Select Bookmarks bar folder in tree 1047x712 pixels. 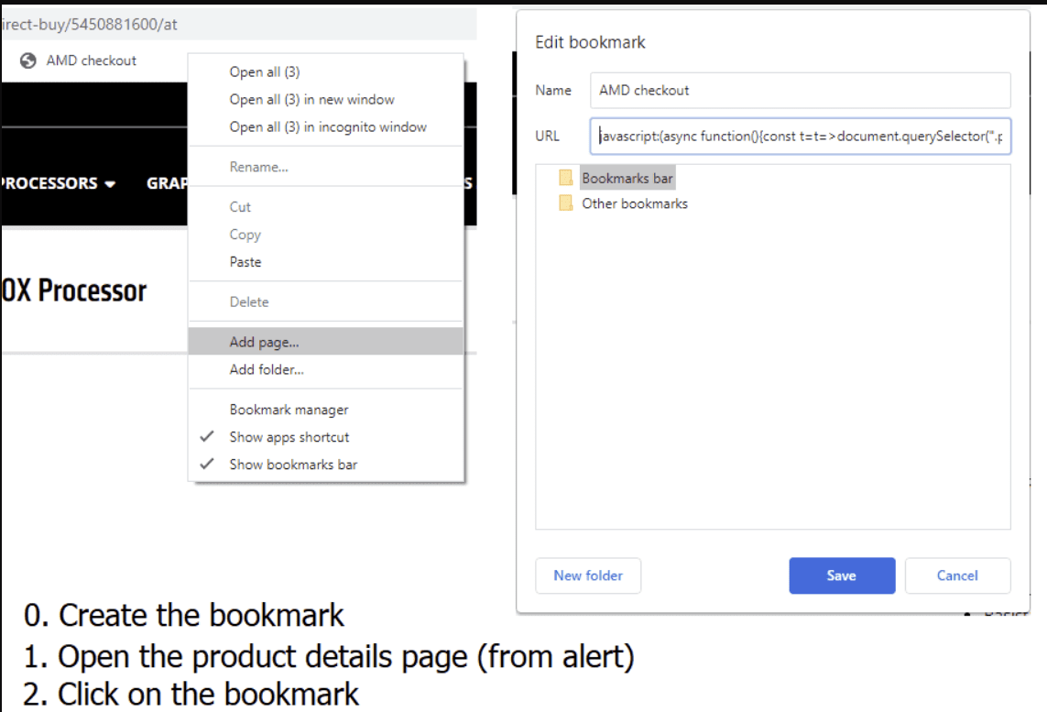627,179
